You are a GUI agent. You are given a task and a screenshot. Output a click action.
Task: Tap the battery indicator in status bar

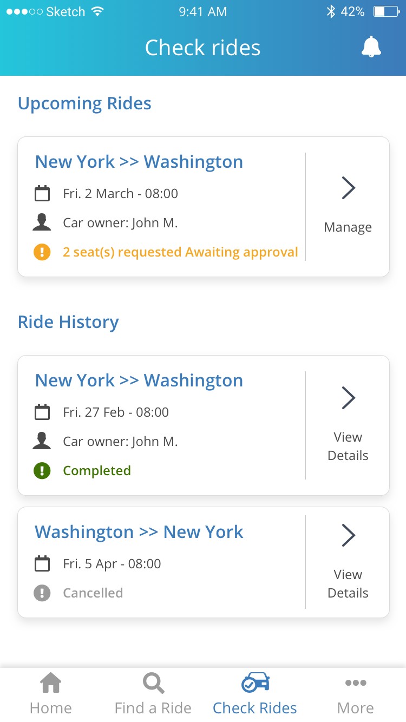386,11
